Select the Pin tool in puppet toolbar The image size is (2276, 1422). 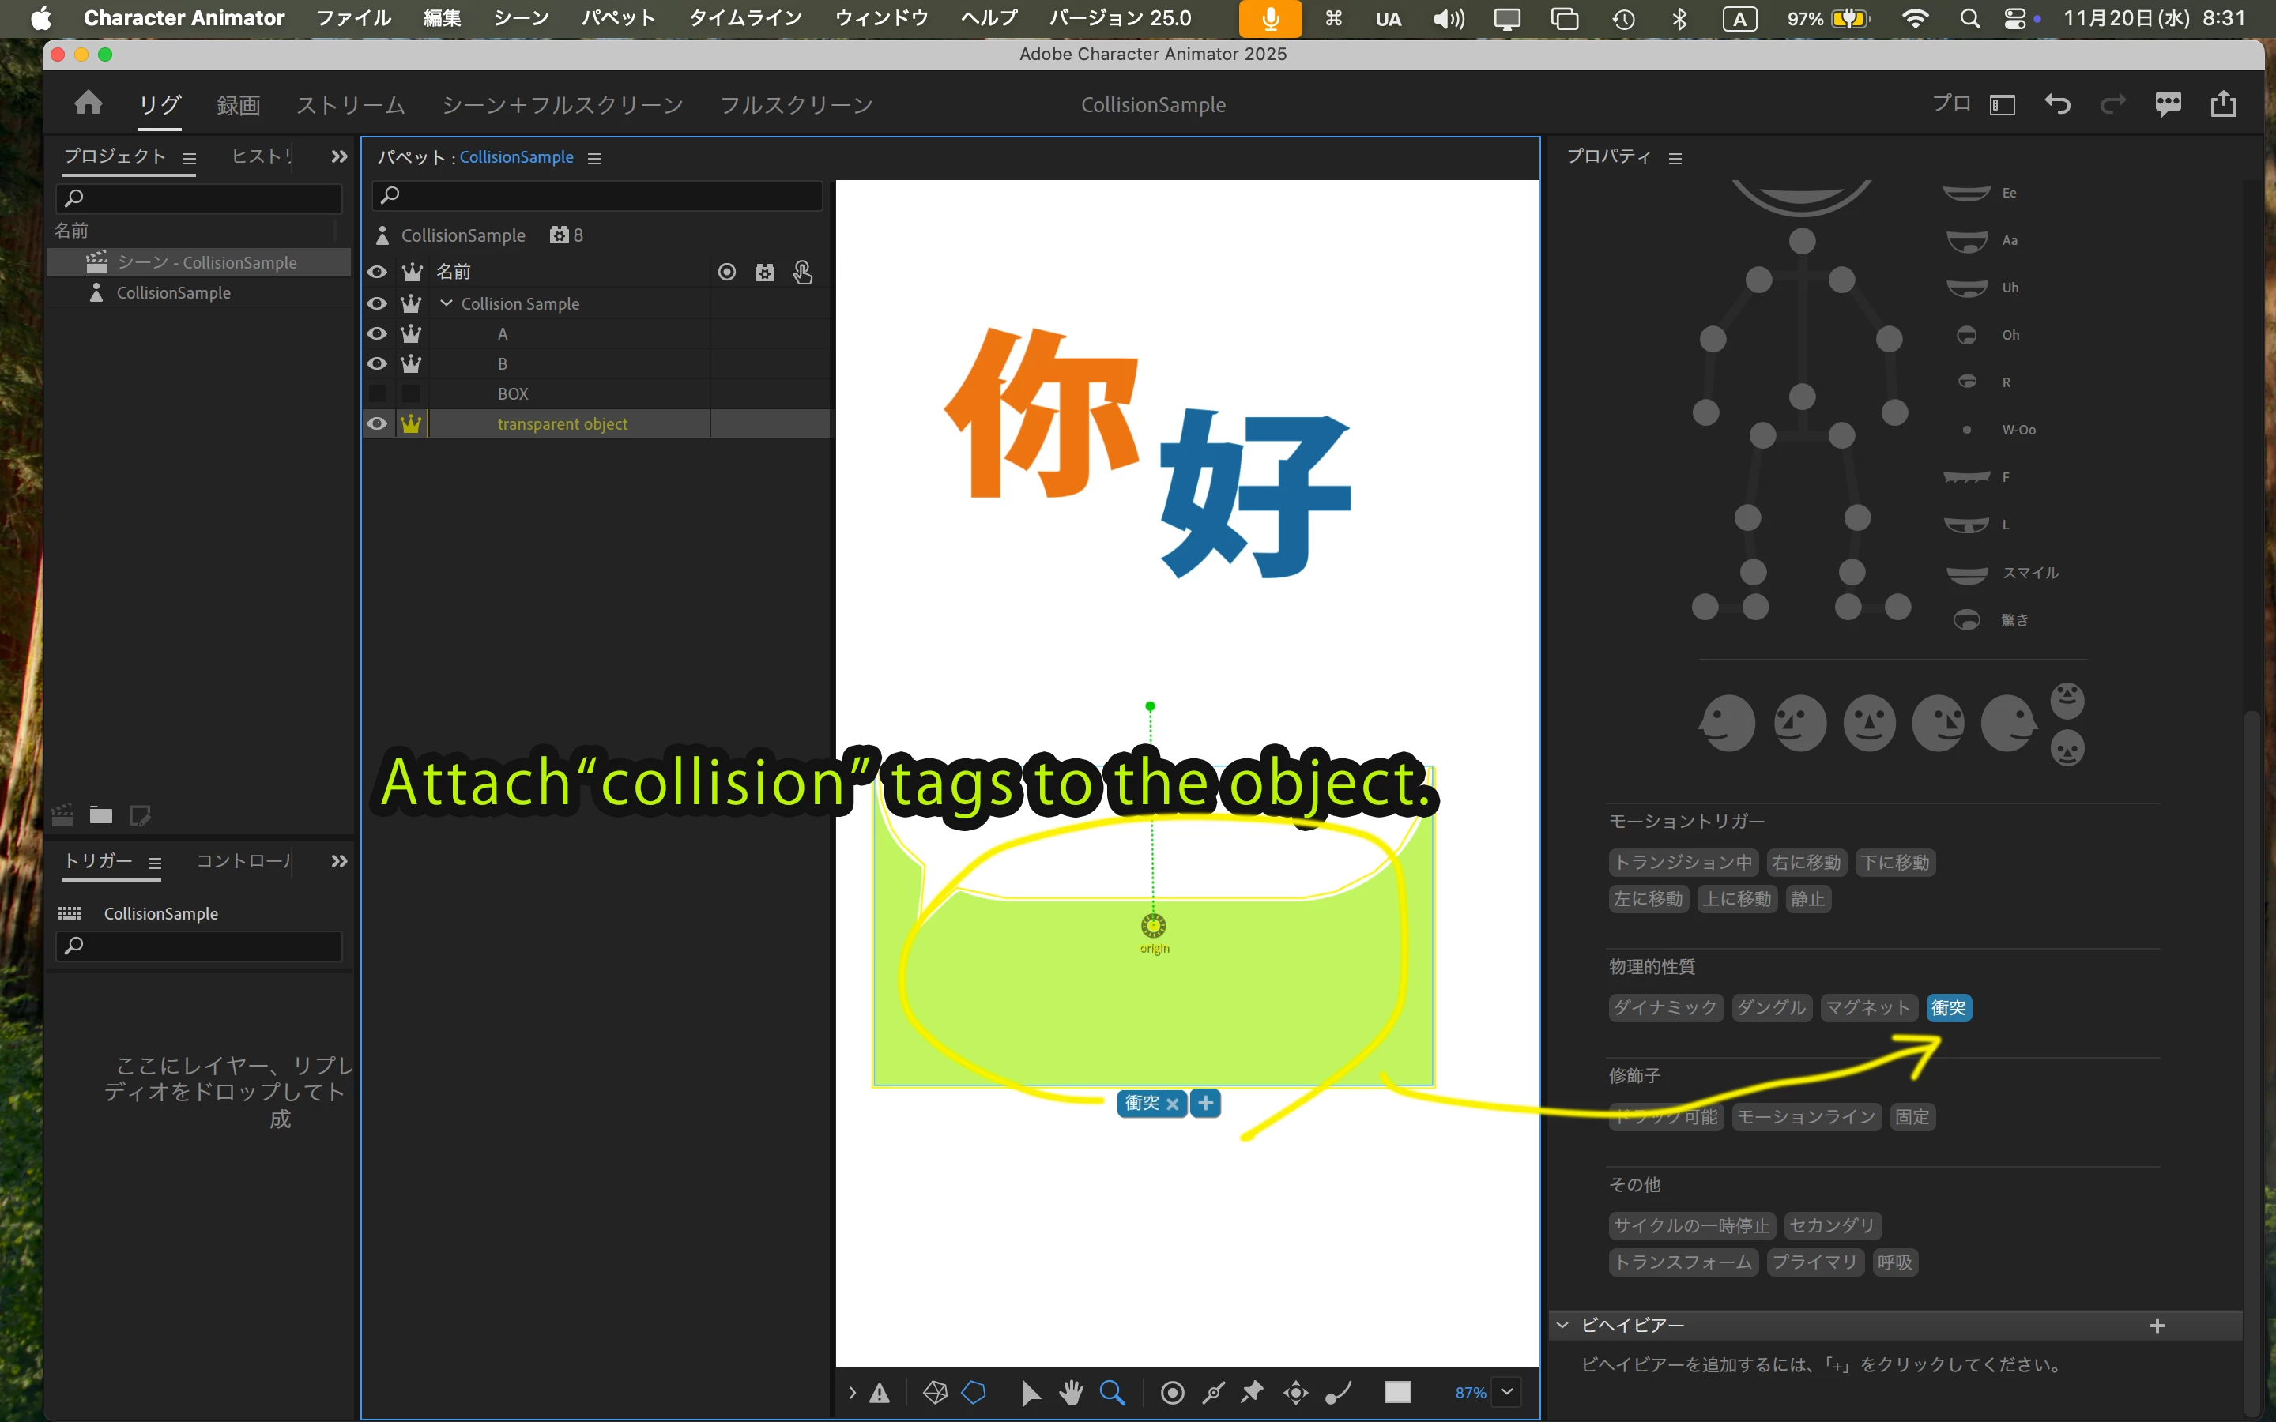(x=1252, y=1392)
